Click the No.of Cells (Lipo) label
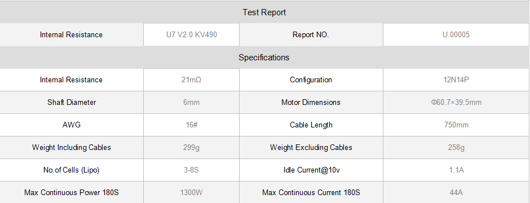530x203 pixels. click(x=72, y=170)
